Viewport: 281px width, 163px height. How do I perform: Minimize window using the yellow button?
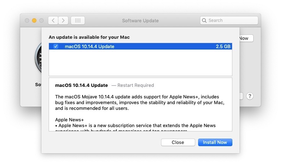(34, 20)
